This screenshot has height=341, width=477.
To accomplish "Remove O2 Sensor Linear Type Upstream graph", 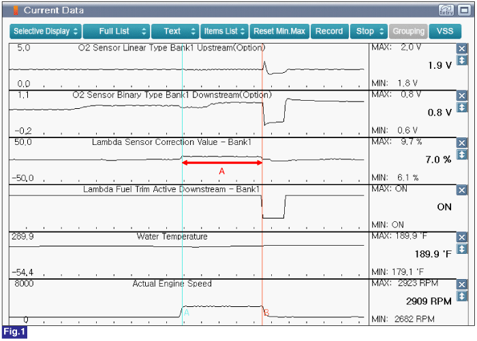I will coord(461,48).
